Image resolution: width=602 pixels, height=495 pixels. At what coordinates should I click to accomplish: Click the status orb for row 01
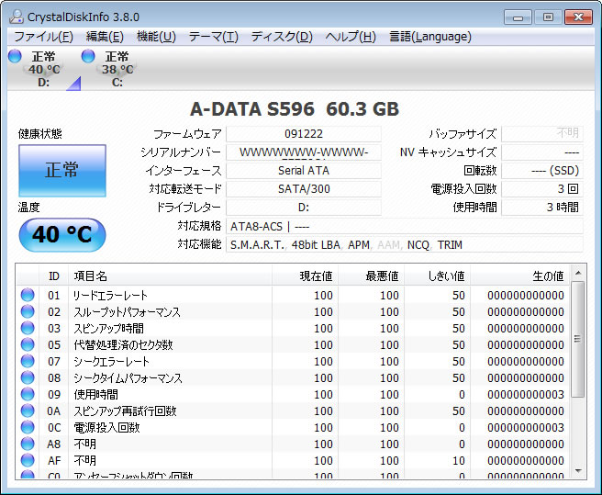click(28, 295)
